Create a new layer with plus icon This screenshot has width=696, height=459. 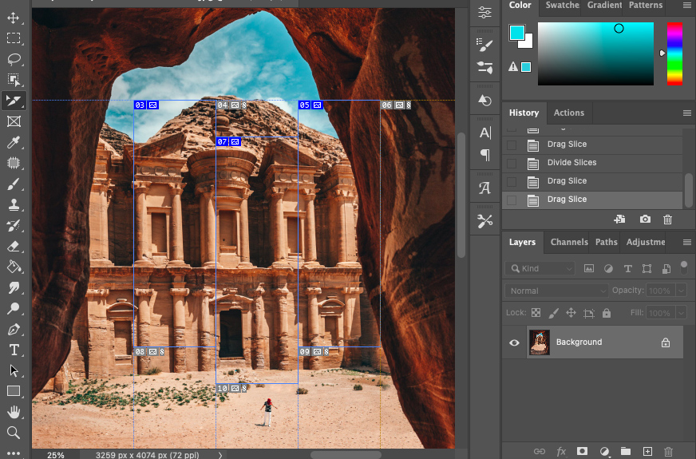pos(647,452)
